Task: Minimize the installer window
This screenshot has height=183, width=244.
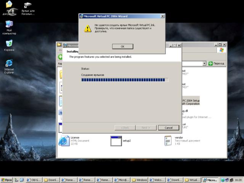Action: pos(171,45)
